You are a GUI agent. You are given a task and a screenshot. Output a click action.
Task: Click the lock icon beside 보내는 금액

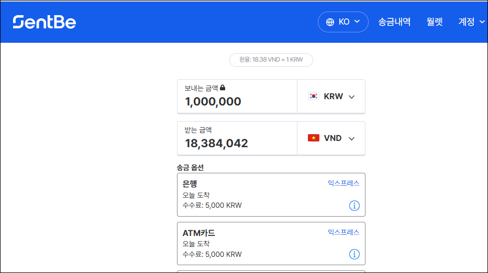pyautogui.click(x=223, y=88)
